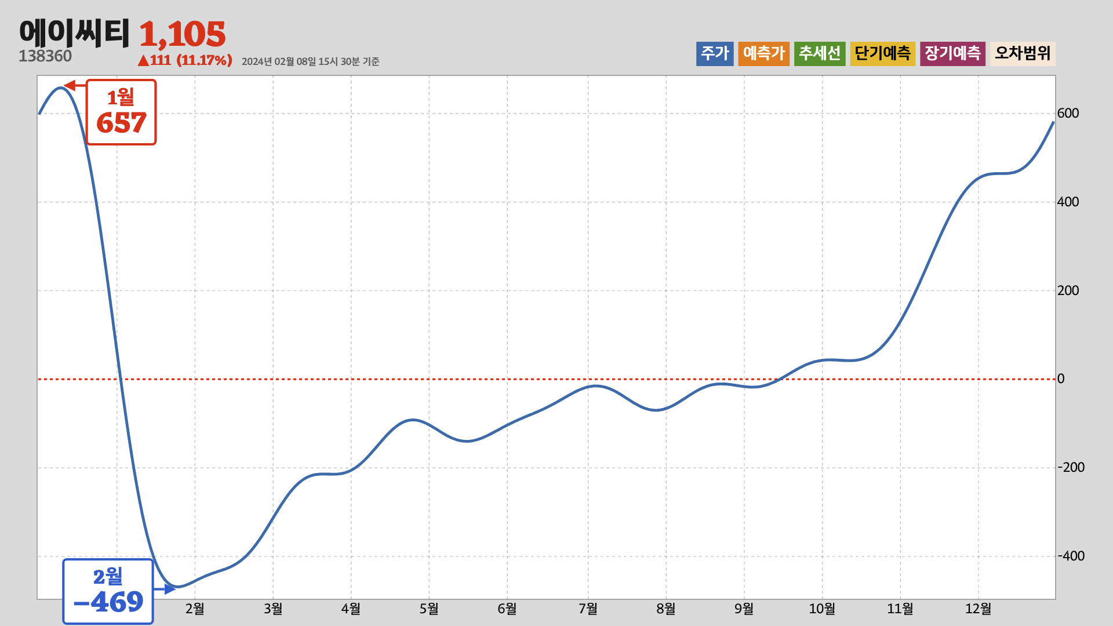The image size is (1113, 626).
Task: Click the -400 y-axis value
Action: click(1071, 556)
